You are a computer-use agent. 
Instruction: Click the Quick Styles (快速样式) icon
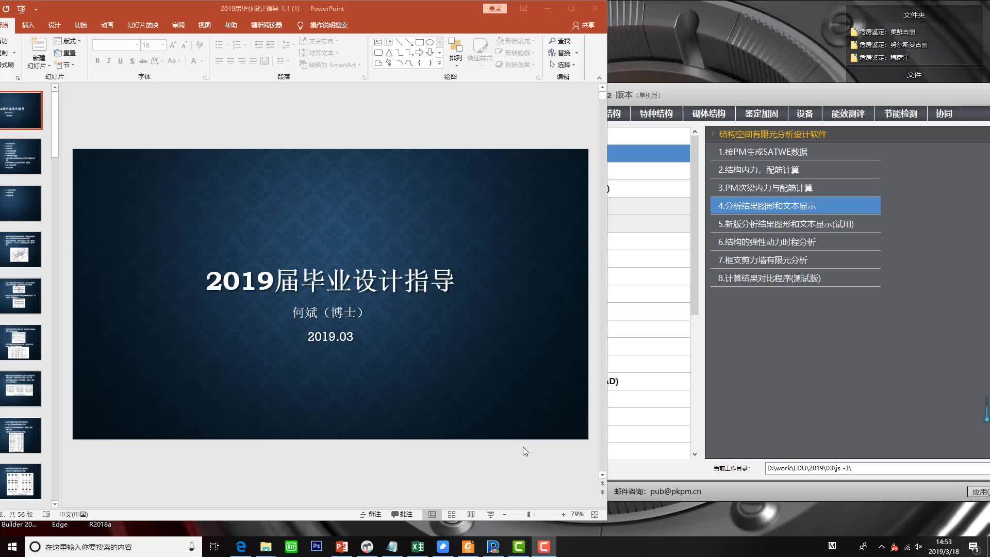click(481, 52)
